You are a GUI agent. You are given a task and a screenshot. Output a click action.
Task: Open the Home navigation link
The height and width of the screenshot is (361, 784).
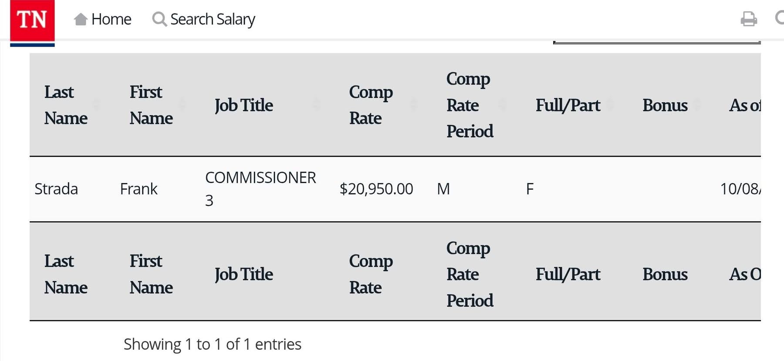111,19
